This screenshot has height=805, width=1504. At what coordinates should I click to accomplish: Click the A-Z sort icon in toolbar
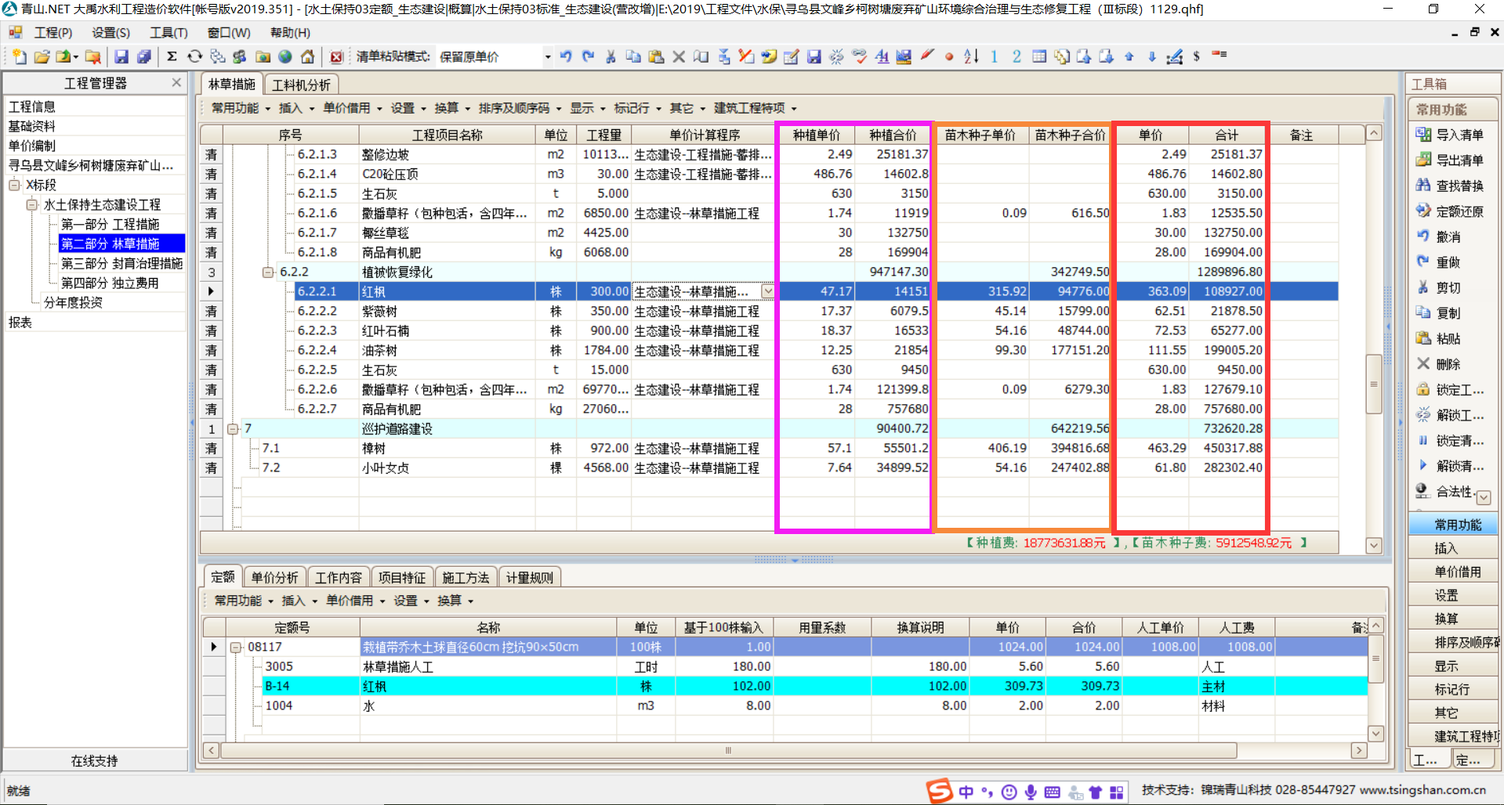pyautogui.click(x=971, y=56)
